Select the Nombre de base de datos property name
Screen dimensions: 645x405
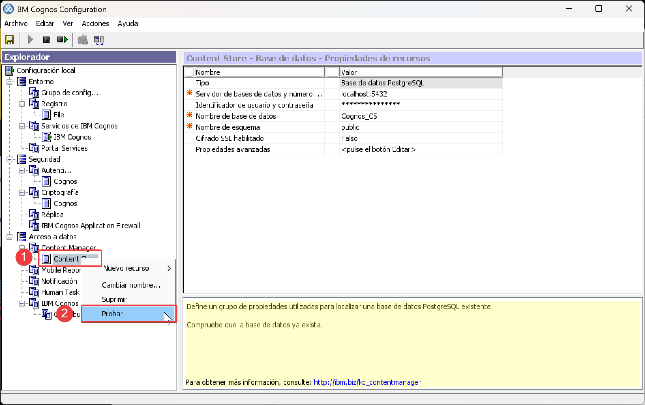259,116
